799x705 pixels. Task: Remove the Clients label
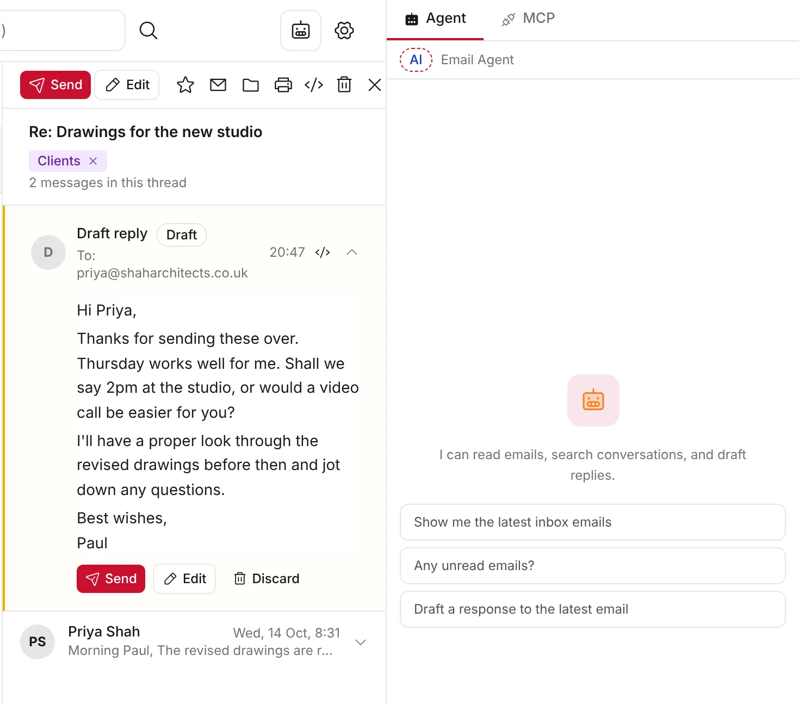click(x=93, y=161)
